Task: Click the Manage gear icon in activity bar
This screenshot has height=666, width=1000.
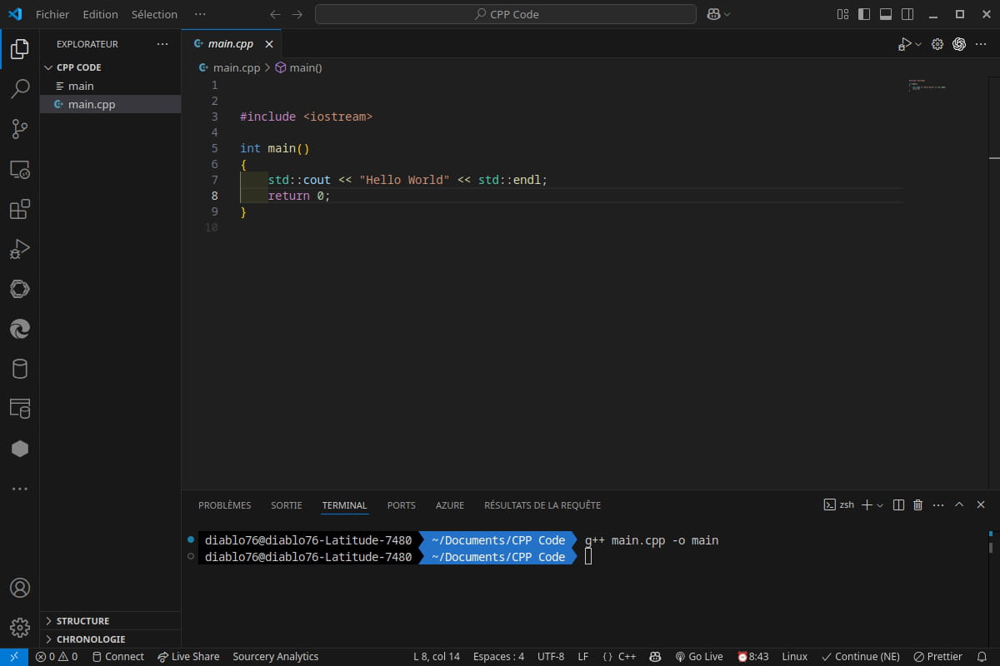Action: point(20,627)
